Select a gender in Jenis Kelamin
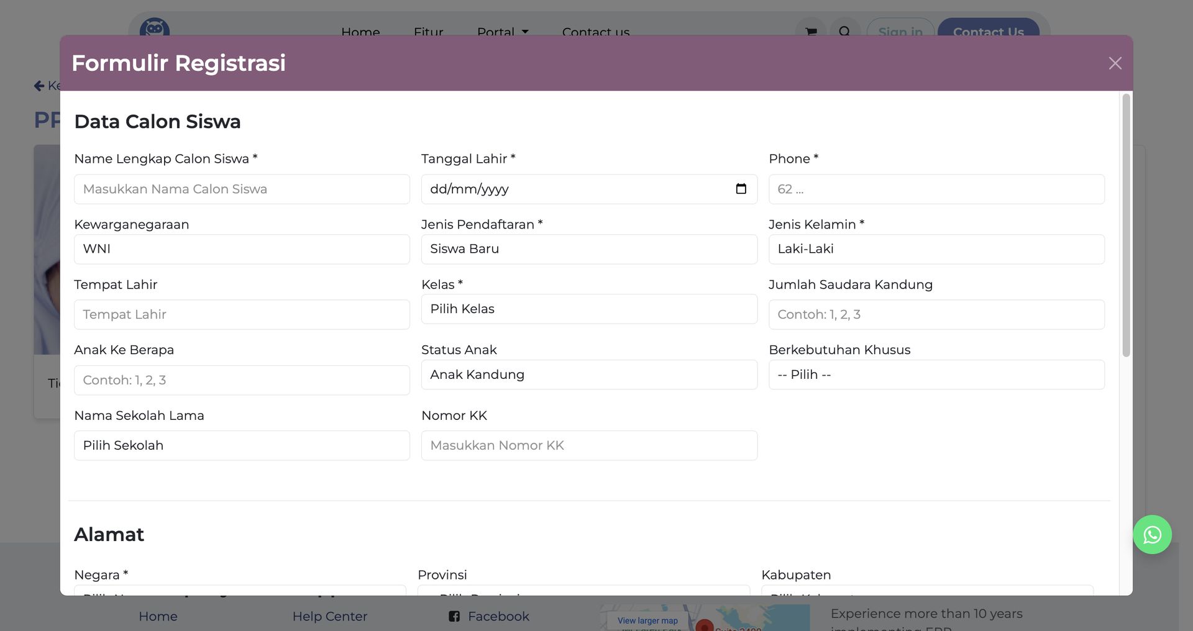Screen dimensions: 1193x631 (936, 249)
